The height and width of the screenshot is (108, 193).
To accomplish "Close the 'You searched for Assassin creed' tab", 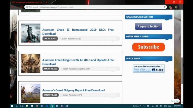I will 41,2.
